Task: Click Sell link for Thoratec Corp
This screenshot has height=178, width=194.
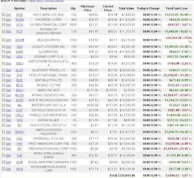Action: 8,20
